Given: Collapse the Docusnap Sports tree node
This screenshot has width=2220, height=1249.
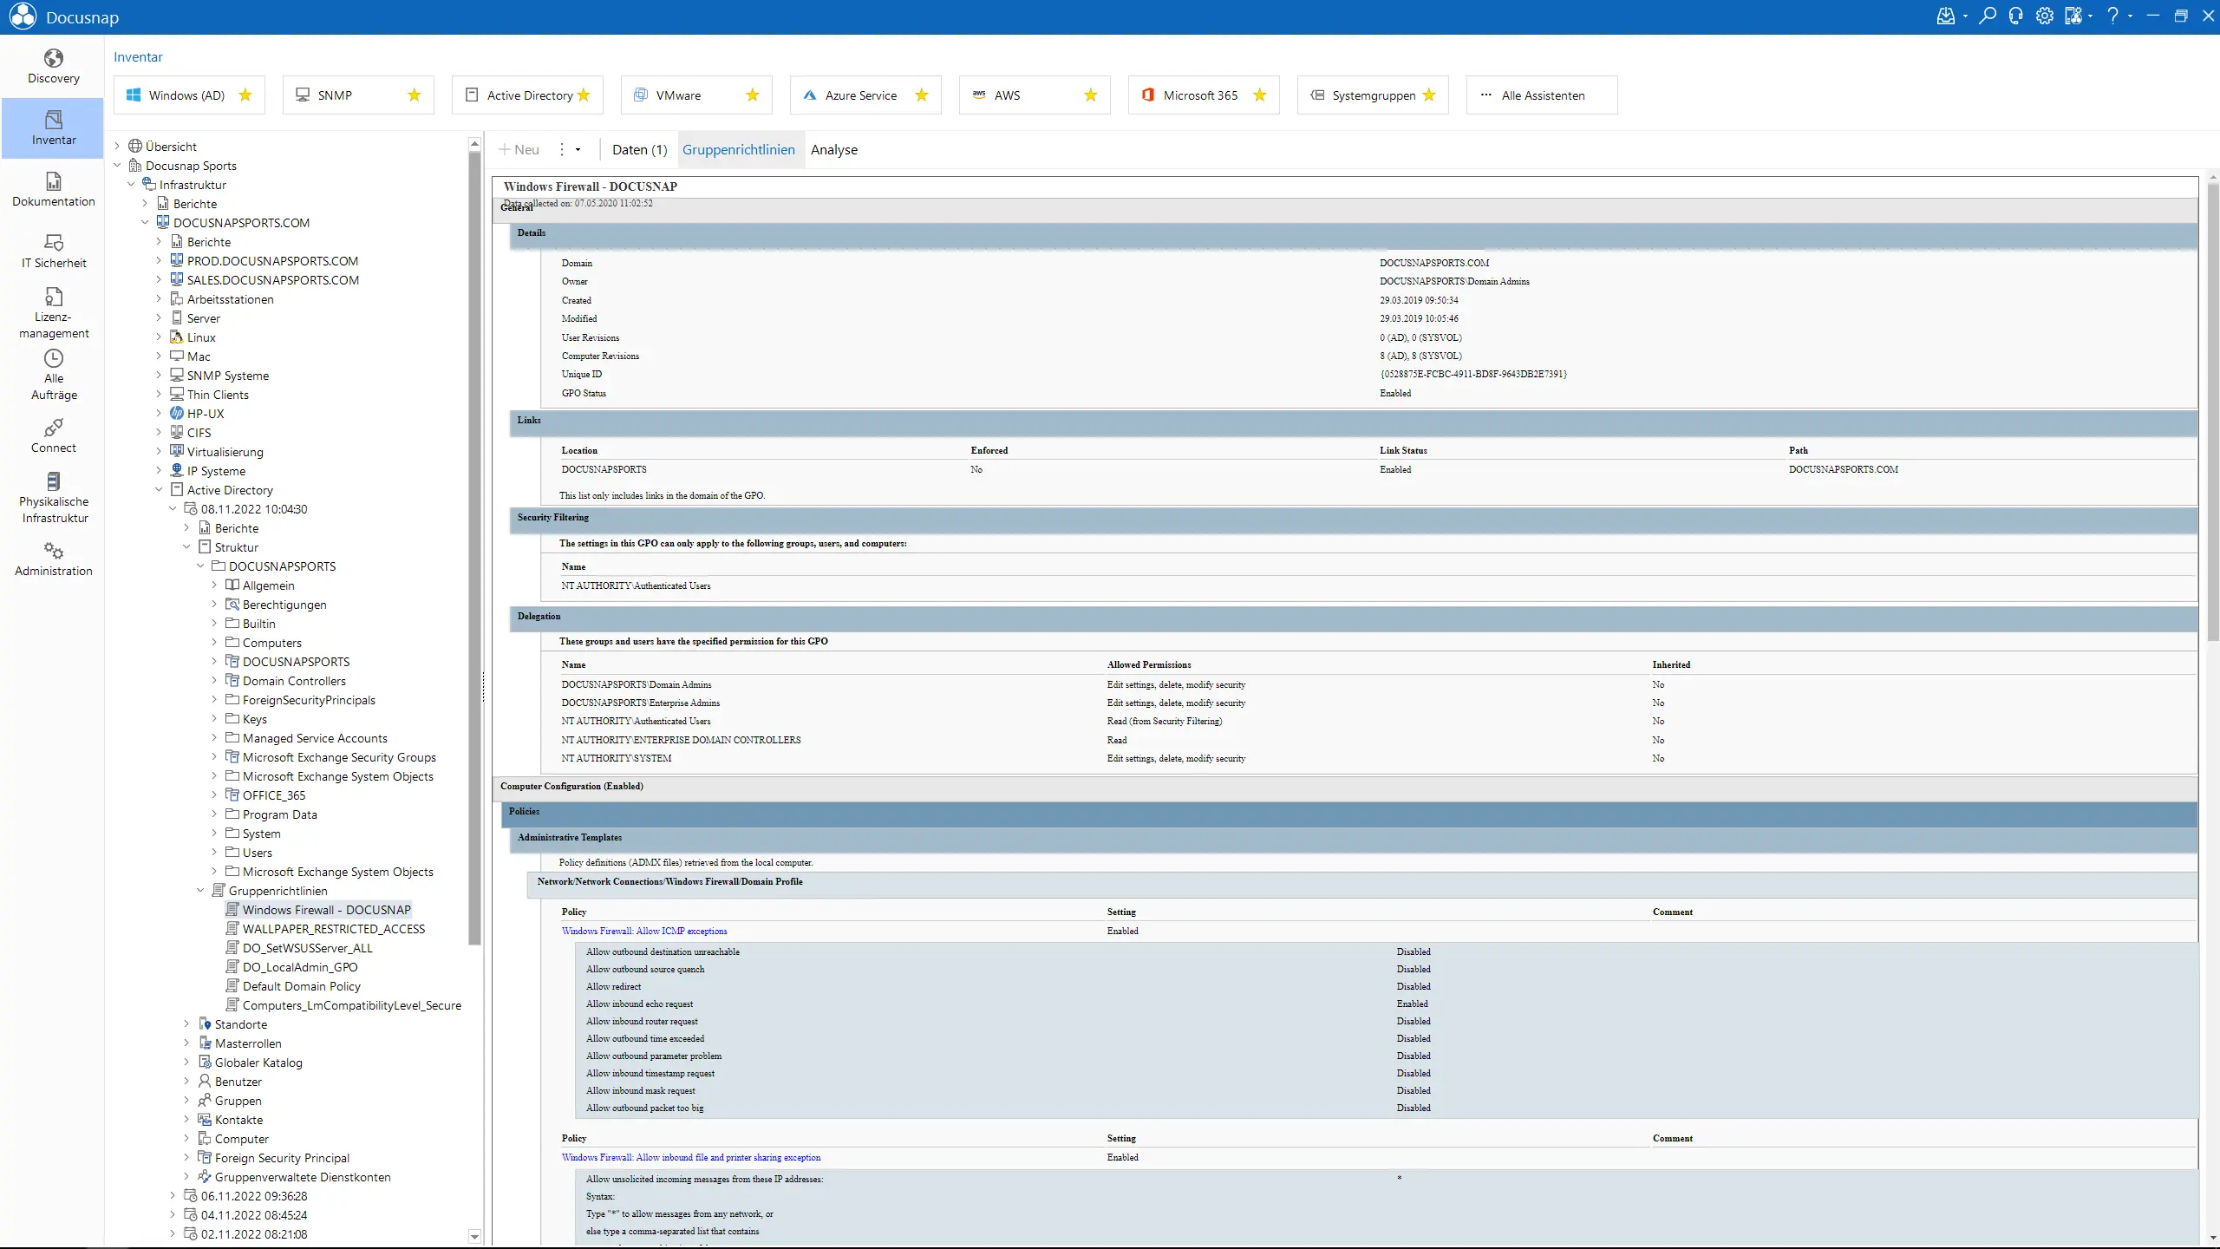Looking at the screenshot, I should click(x=117, y=165).
